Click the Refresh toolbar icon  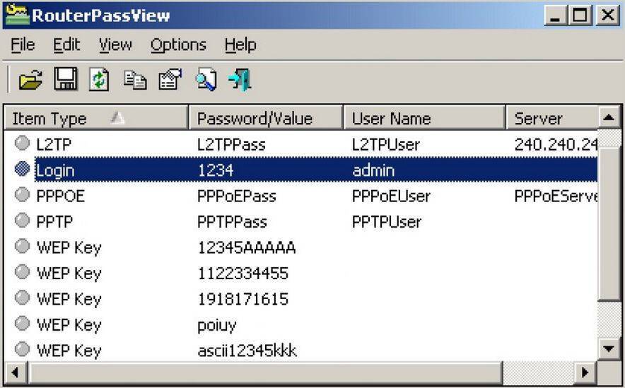tap(99, 80)
